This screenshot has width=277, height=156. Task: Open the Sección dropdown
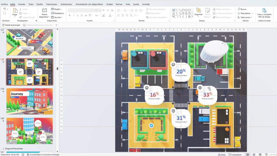pyautogui.click(x=57, y=17)
